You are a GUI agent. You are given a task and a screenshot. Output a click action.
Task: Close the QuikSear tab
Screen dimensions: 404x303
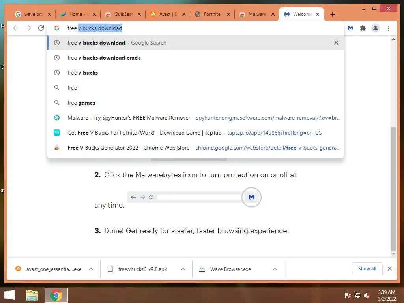139,14
